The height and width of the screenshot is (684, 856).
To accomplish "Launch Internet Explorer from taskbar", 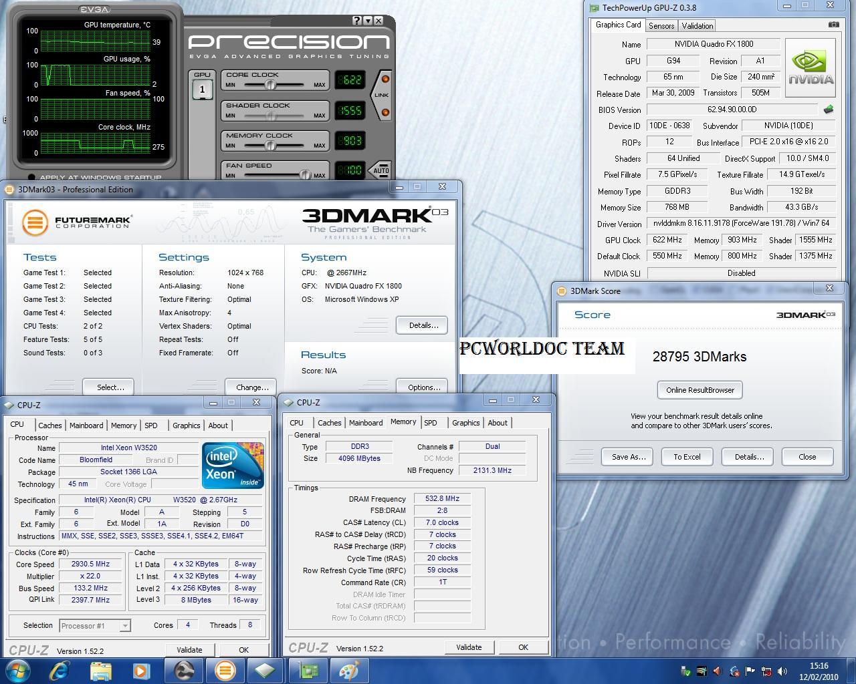I will (60, 670).
